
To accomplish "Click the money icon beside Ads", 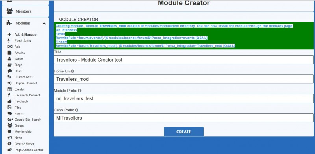I will (x=9, y=47).
